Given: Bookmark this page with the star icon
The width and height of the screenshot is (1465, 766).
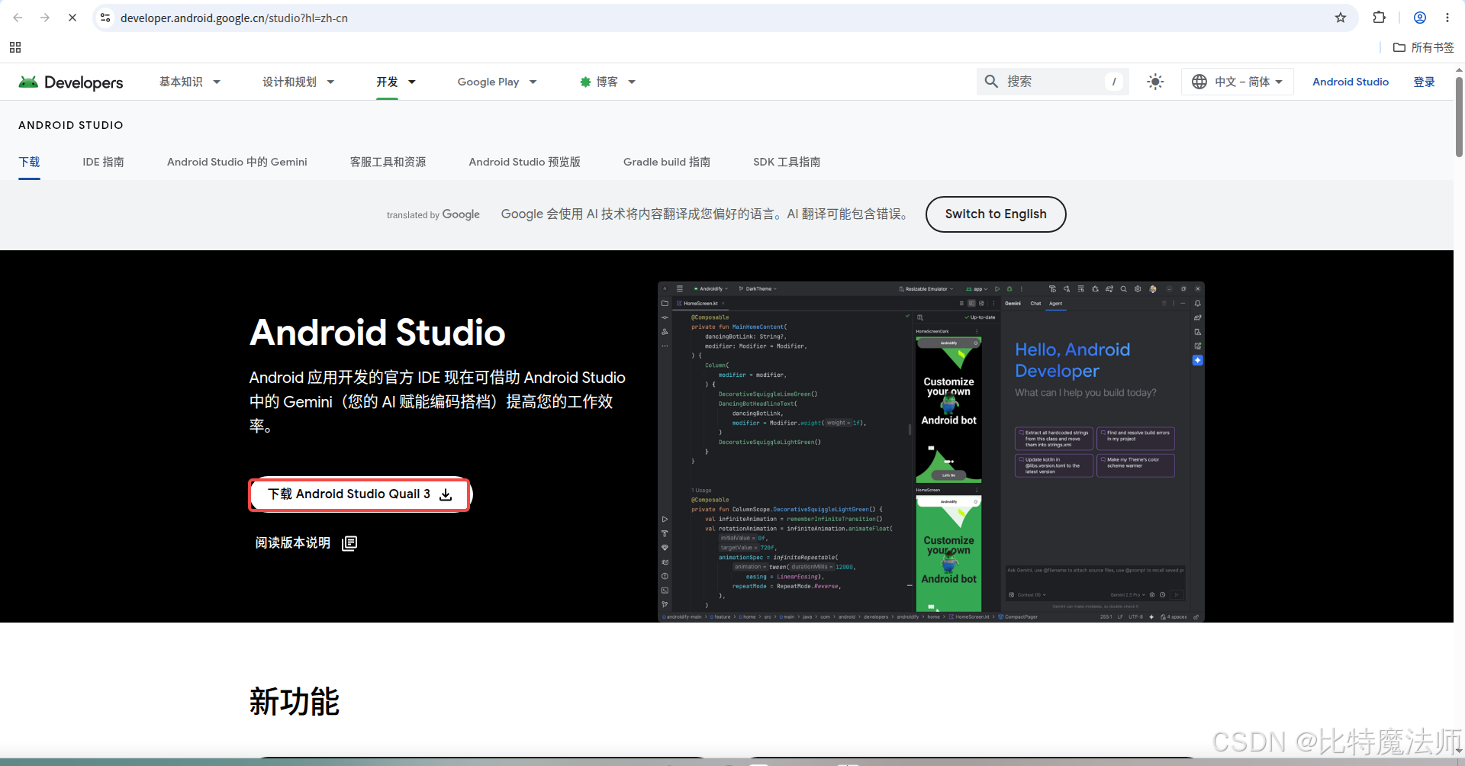Looking at the screenshot, I should (1341, 18).
